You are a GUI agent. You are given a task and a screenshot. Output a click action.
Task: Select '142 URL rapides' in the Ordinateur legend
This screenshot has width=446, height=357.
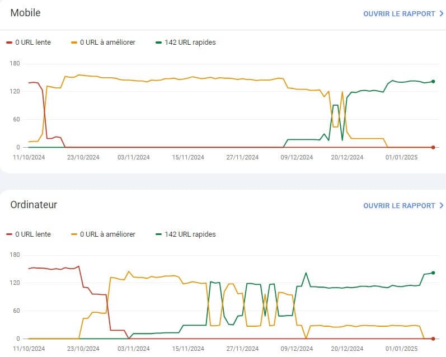click(x=190, y=234)
